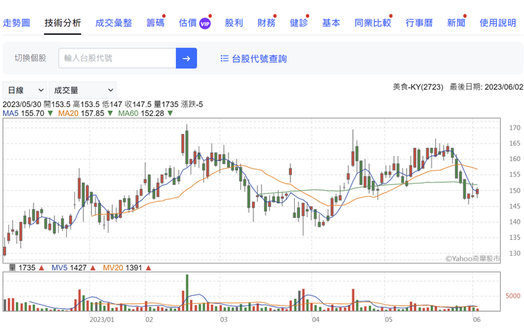Click the blue arrow submit button
The width and height of the screenshot is (524, 333).
pyautogui.click(x=186, y=58)
